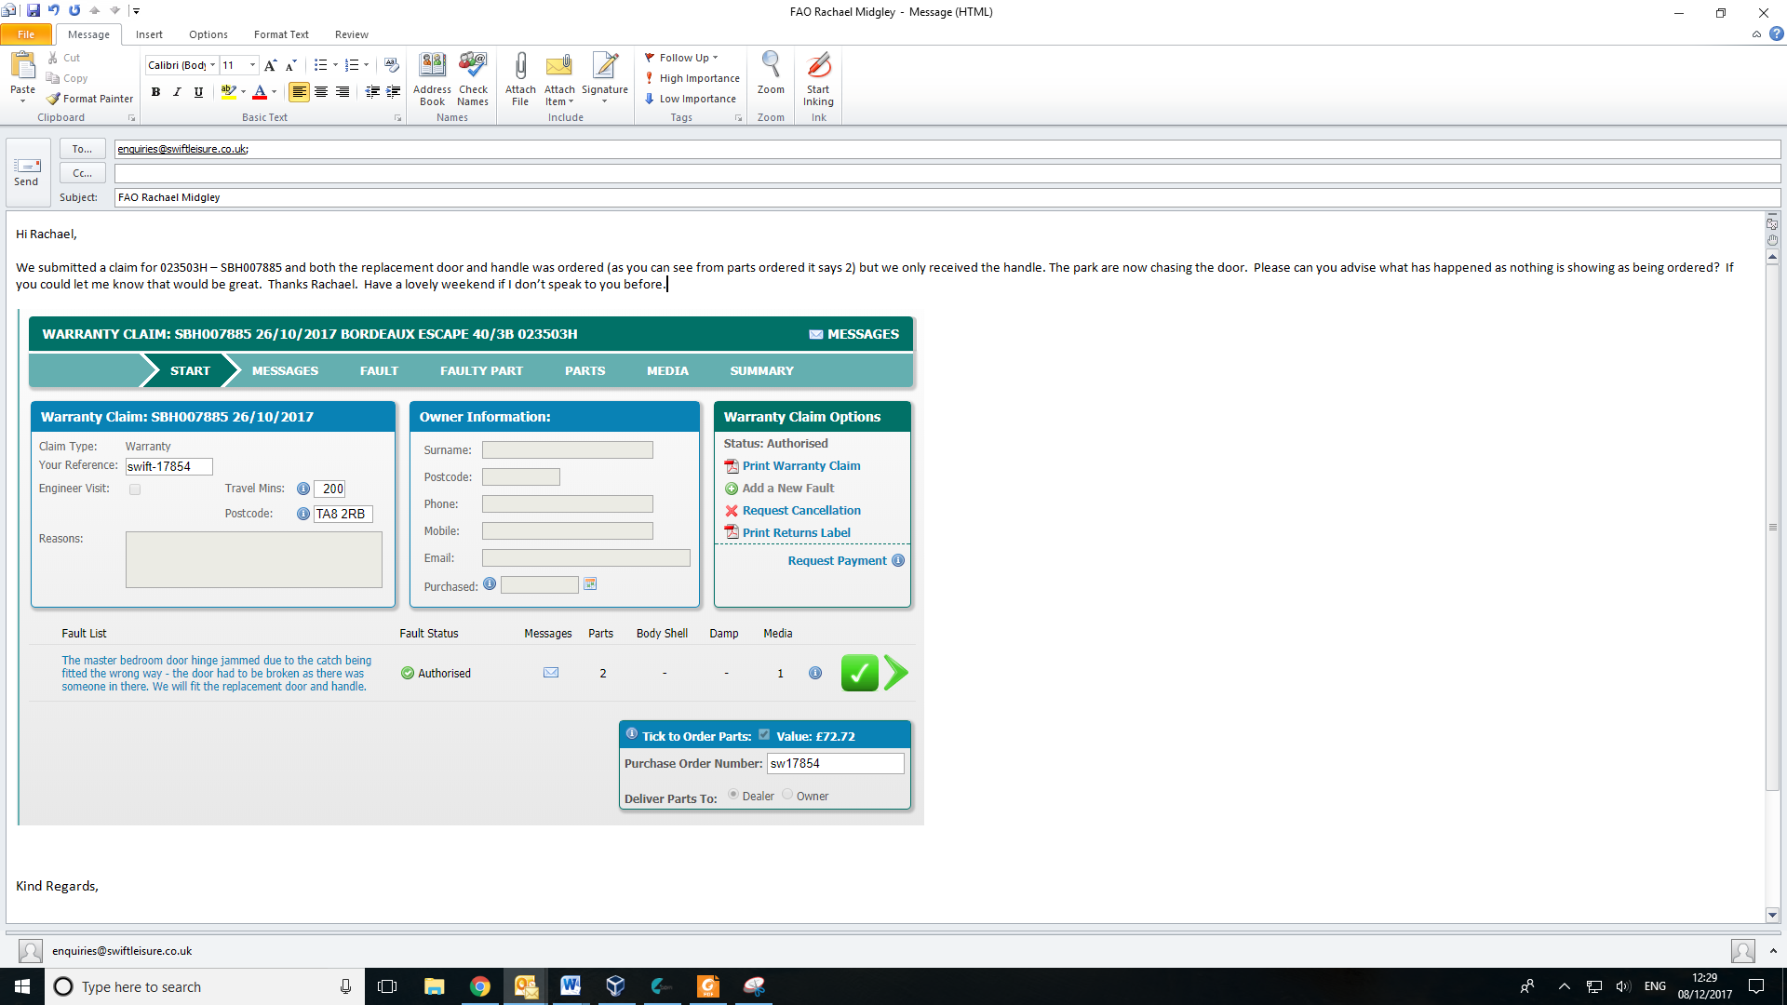
Task: Untick the Tick to Order Parts checkbox
Action: 764,735
